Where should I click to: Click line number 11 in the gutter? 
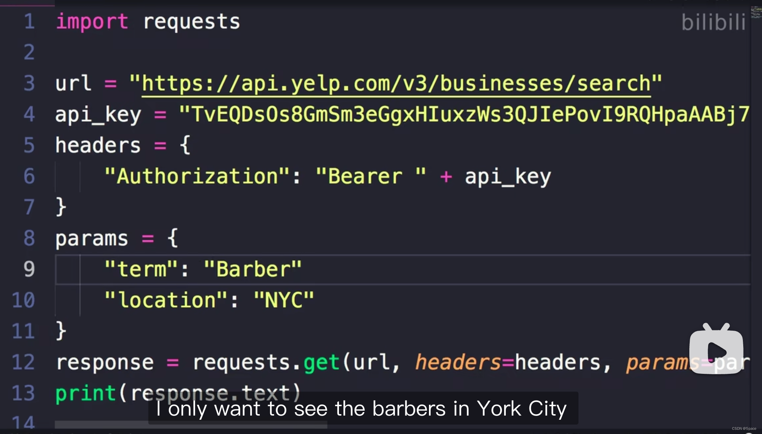point(23,331)
